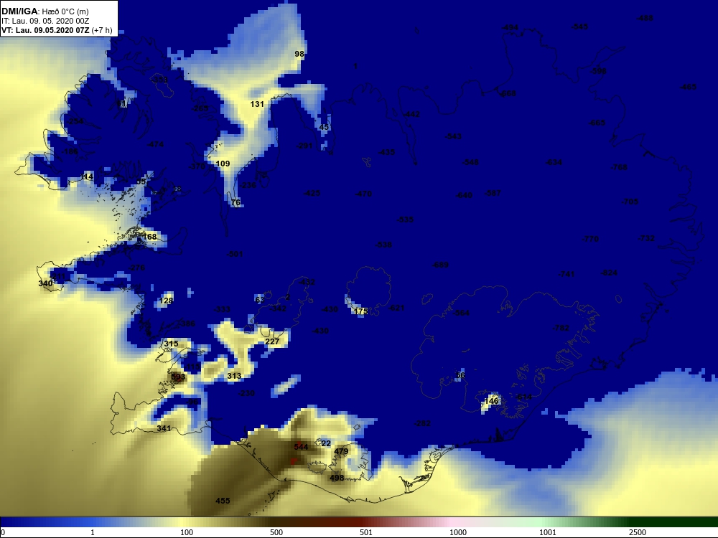Click the map value '-442'
Viewport: 718px width, 538px height.
click(411, 114)
